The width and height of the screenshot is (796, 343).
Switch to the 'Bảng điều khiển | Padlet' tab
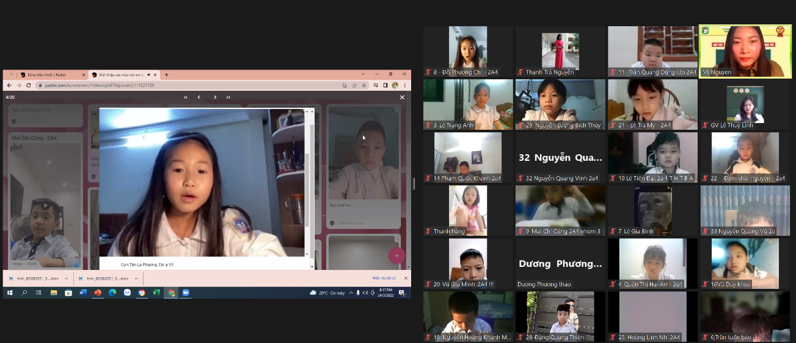click(x=50, y=75)
